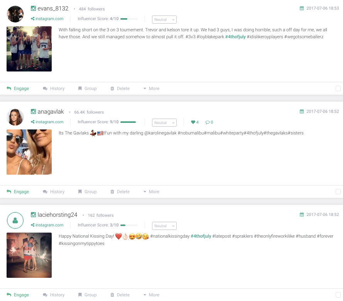Click the Delete trash icon on evans_8132 post
This screenshot has width=343, height=301.
point(112,88)
